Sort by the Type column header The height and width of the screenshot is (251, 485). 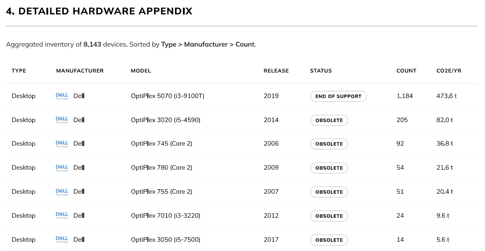pyautogui.click(x=19, y=71)
